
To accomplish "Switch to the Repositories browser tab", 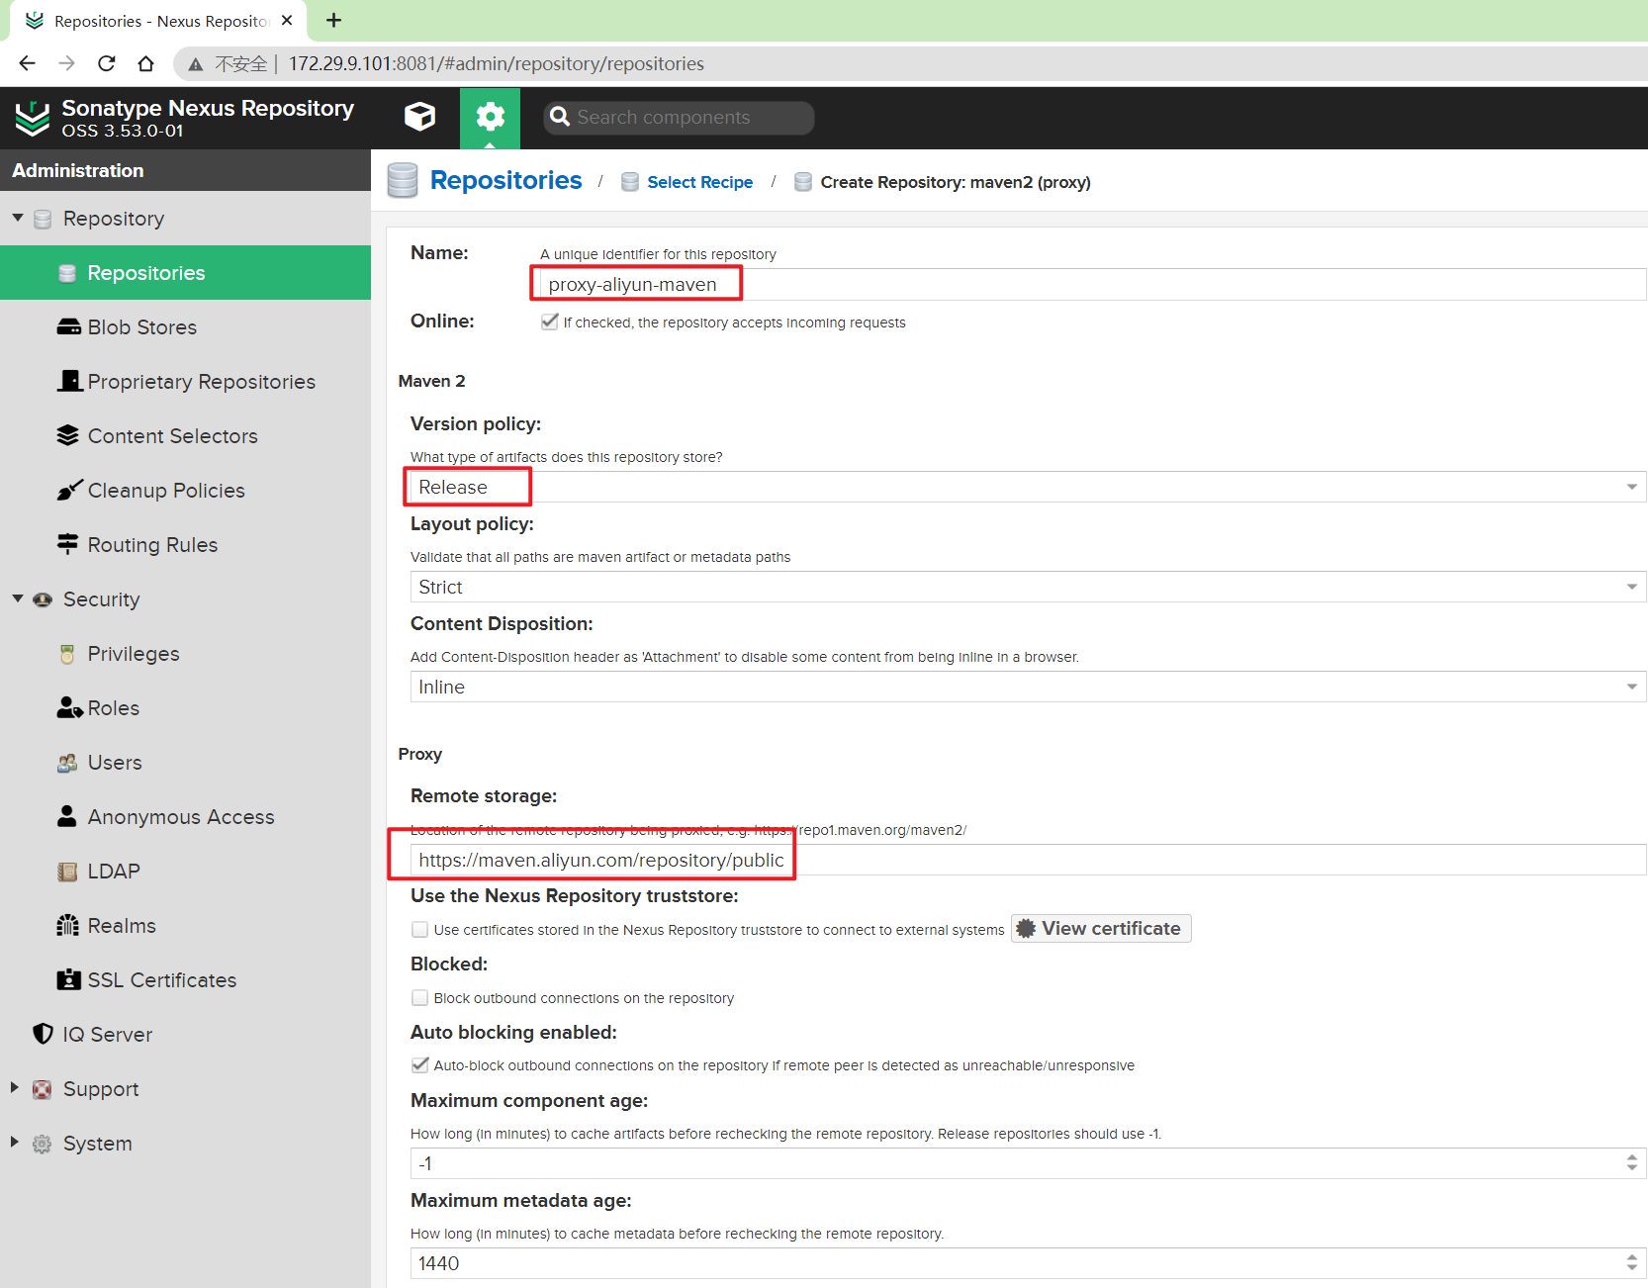I will click(x=158, y=21).
